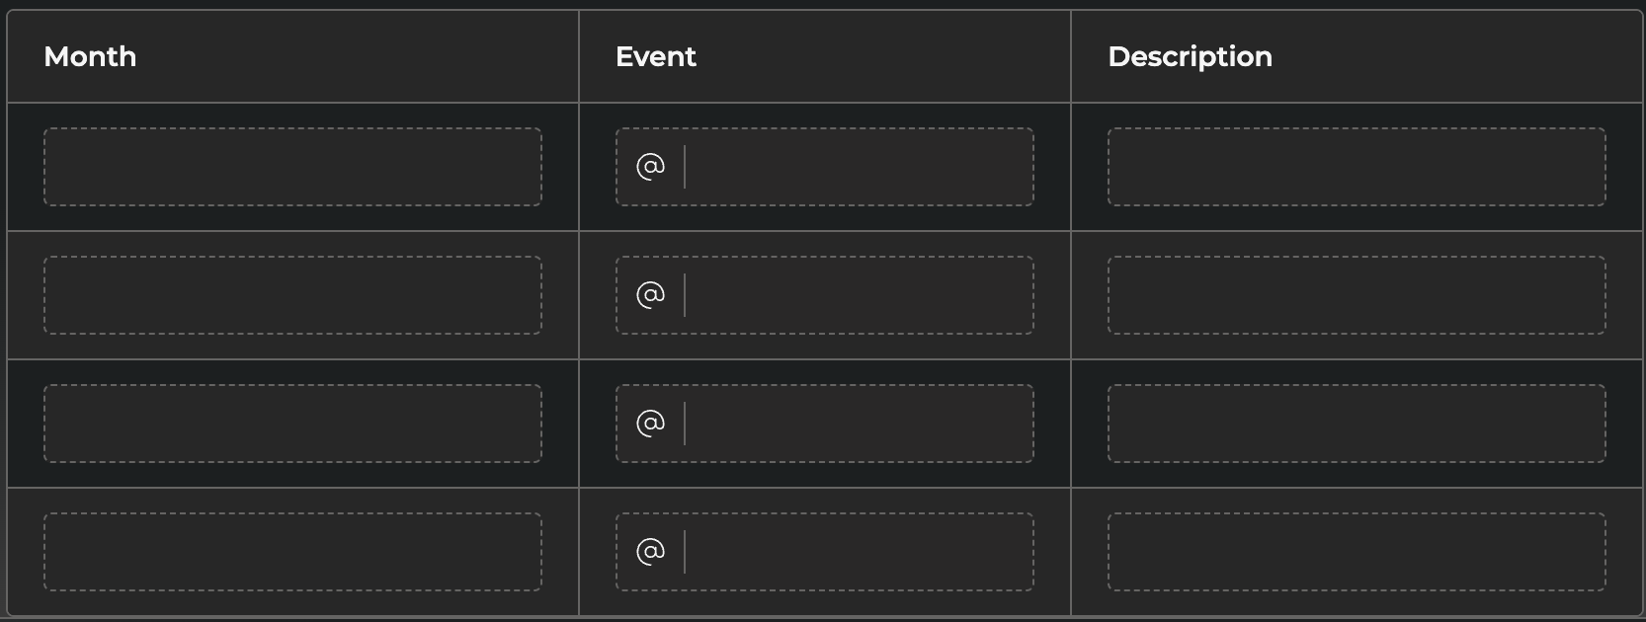The image size is (1646, 622).
Task: Click the @ icon in first Event row
Action: click(650, 166)
